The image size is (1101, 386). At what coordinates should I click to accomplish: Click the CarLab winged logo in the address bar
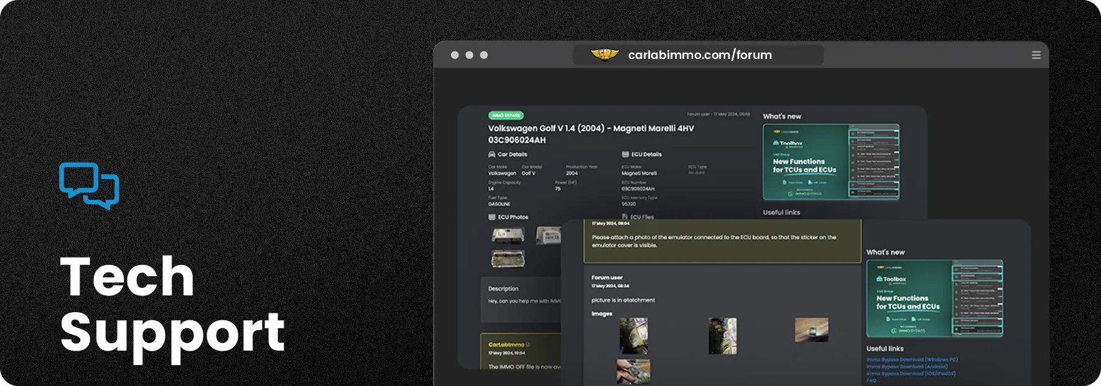pyautogui.click(x=604, y=55)
